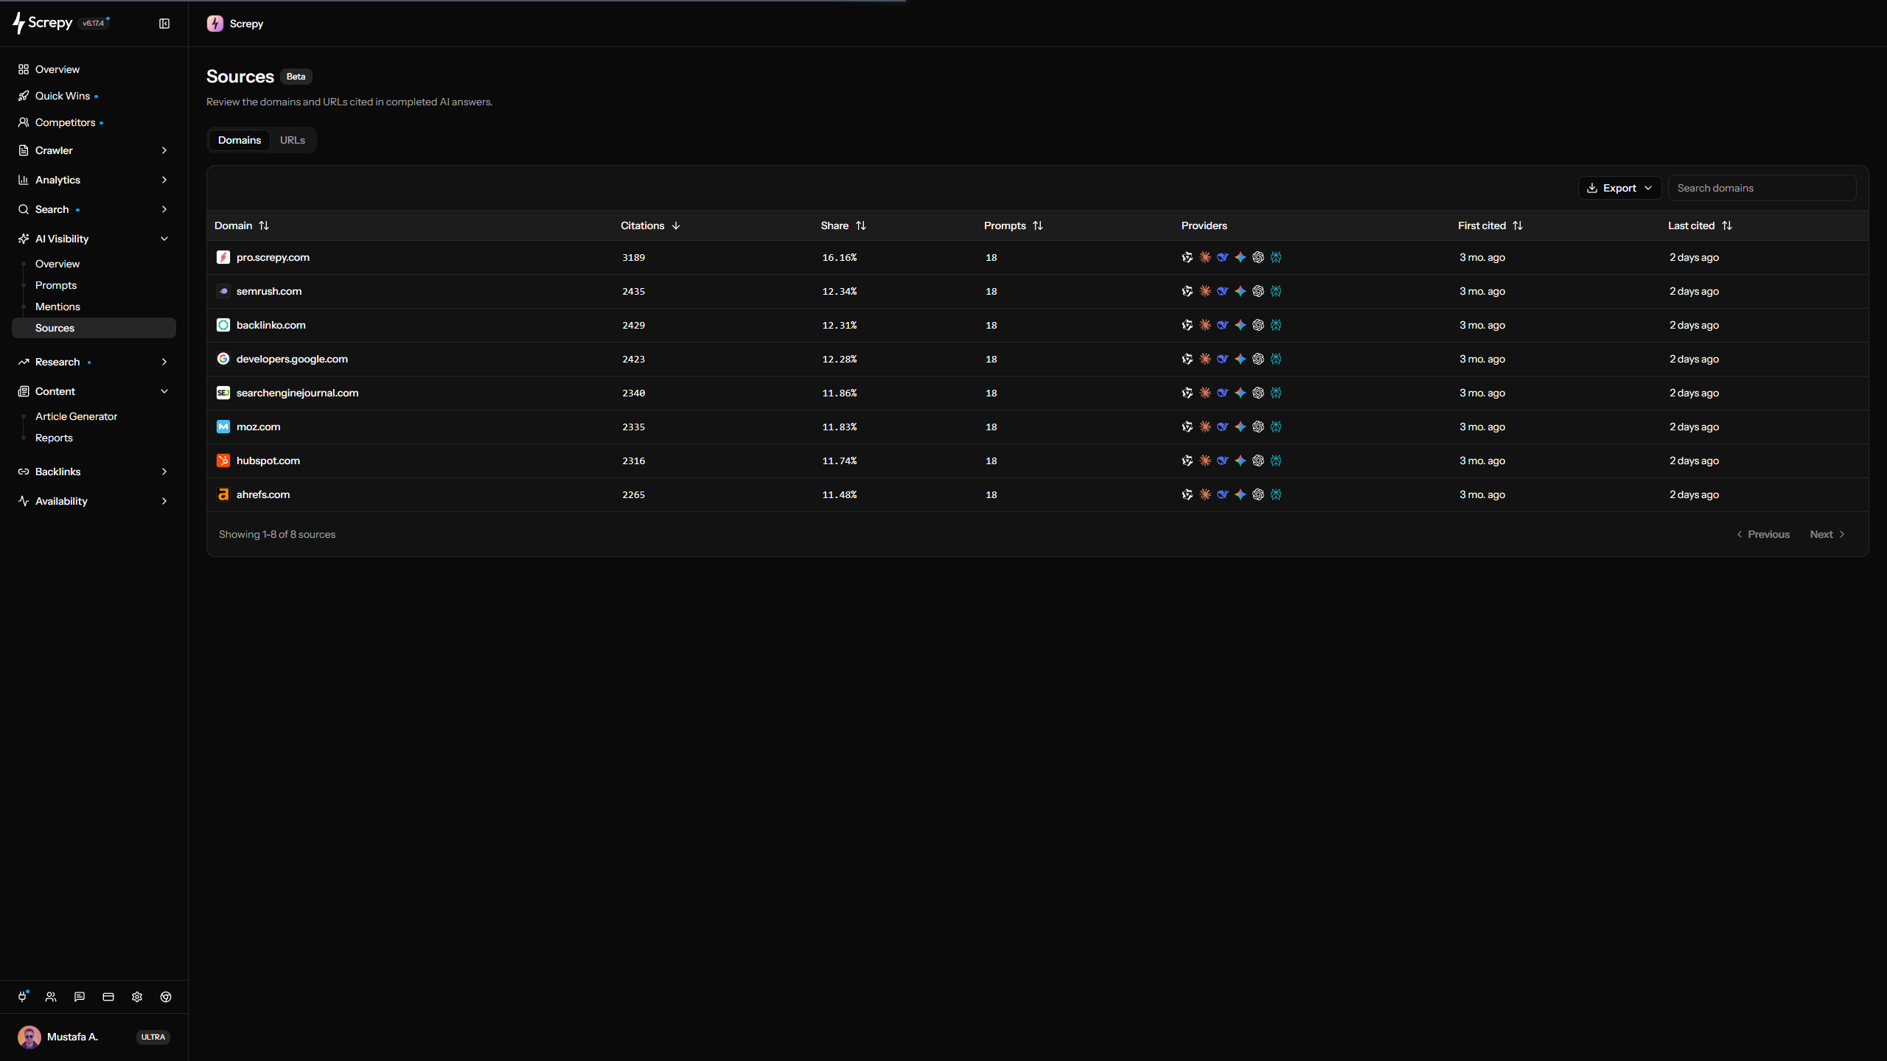Expand the Analytics section

coord(94,180)
